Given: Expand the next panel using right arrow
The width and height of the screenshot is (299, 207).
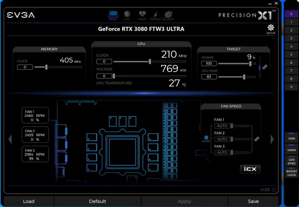Looking at the screenshot, I should tap(272, 139).
